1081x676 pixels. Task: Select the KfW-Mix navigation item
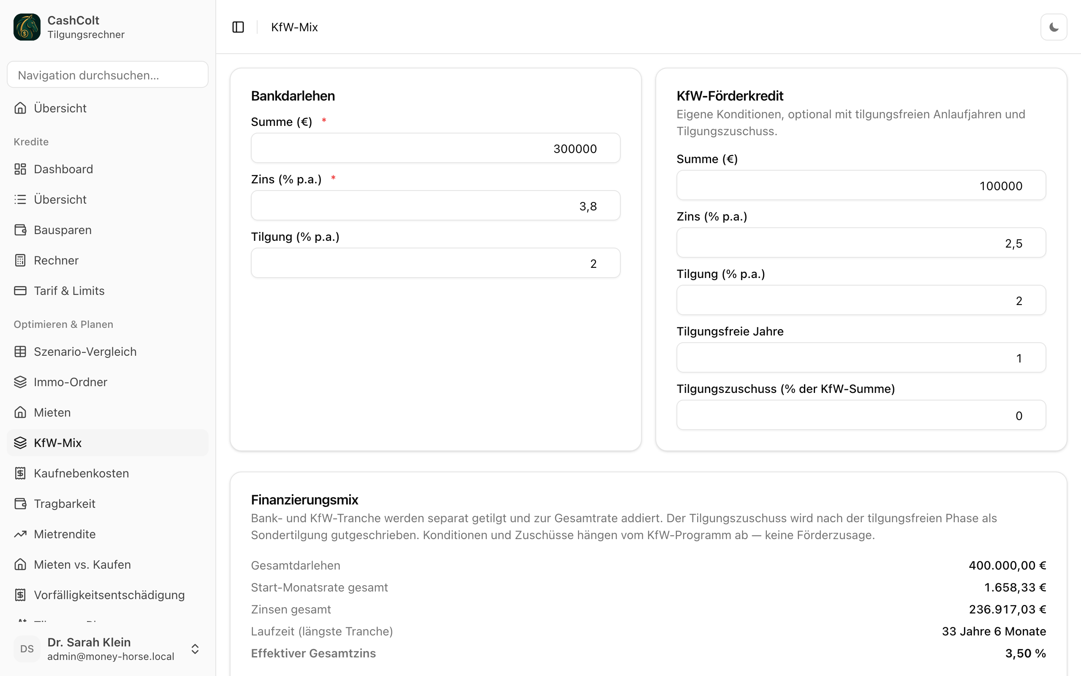108,443
